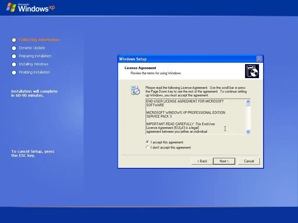Click 'To cancel Setup, press the ESC key' text
Image resolution: width=298 pixels, height=223 pixels.
coord(33,153)
